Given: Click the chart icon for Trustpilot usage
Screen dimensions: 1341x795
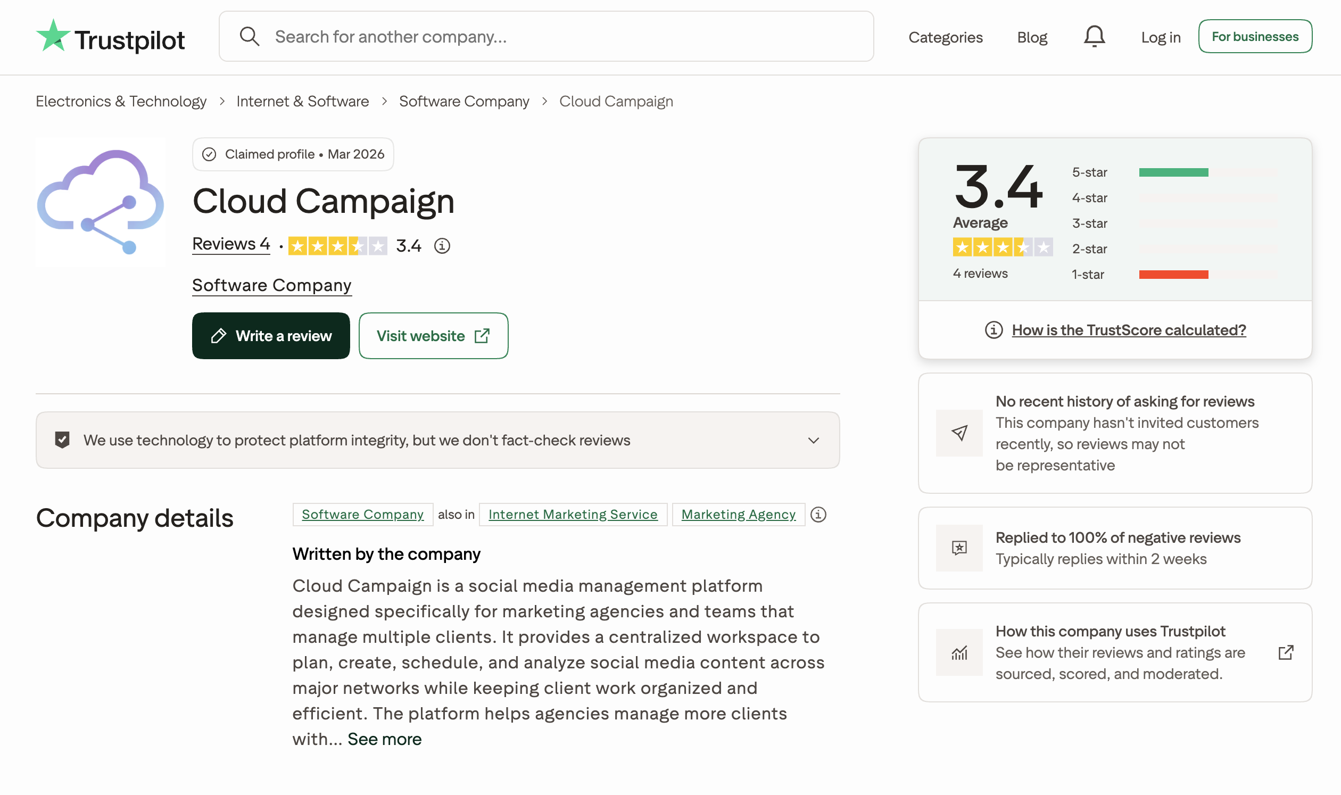Looking at the screenshot, I should 959,652.
